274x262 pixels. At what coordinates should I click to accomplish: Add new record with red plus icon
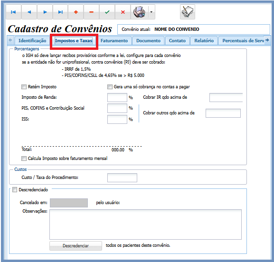[76, 12]
